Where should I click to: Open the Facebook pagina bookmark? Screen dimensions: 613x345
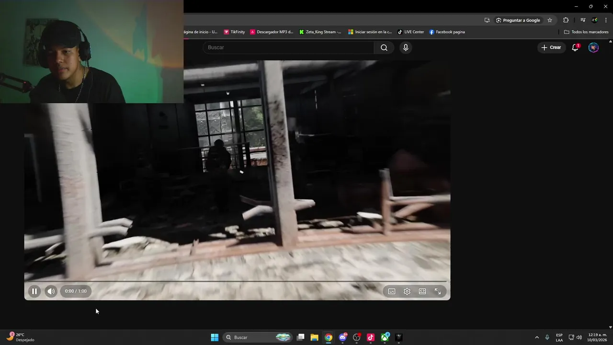[447, 32]
